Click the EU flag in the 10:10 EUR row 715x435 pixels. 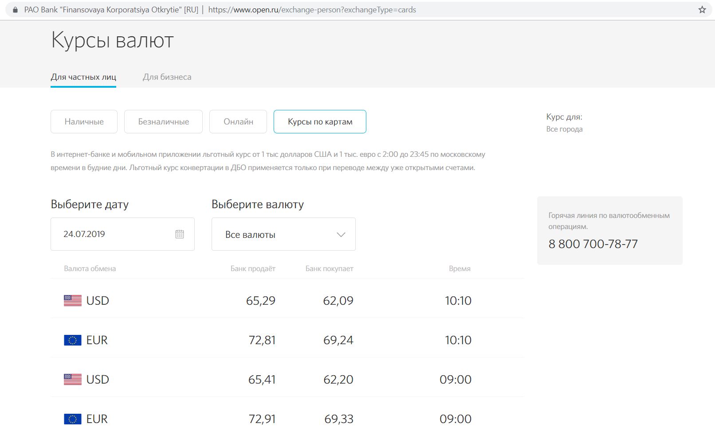(73, 340)
